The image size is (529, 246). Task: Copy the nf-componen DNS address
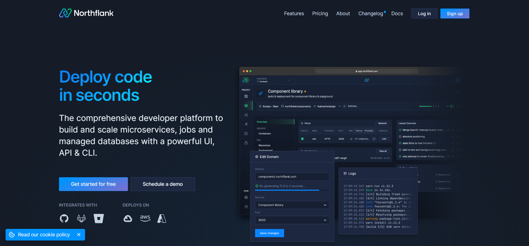351,139
